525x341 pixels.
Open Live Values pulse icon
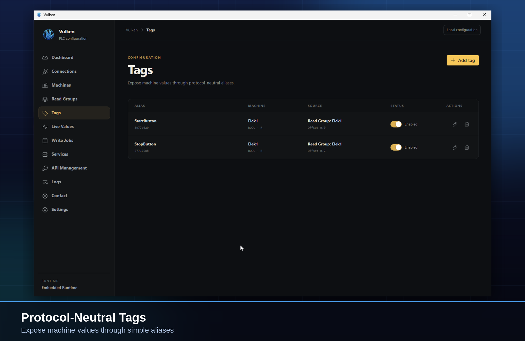point(45,127)
